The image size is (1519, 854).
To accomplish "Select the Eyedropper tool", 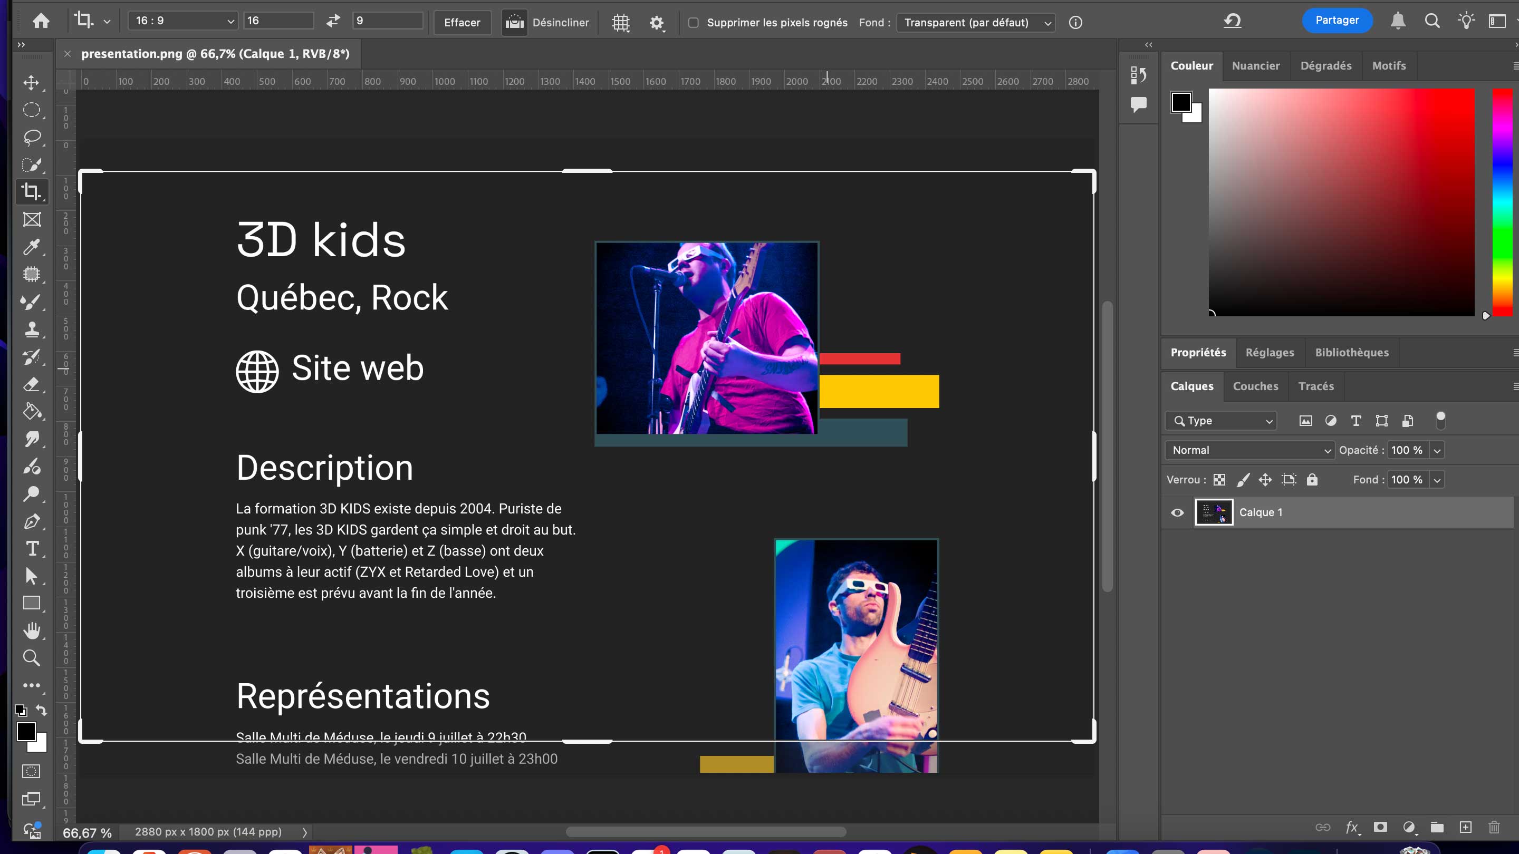I will click(31, 247).
